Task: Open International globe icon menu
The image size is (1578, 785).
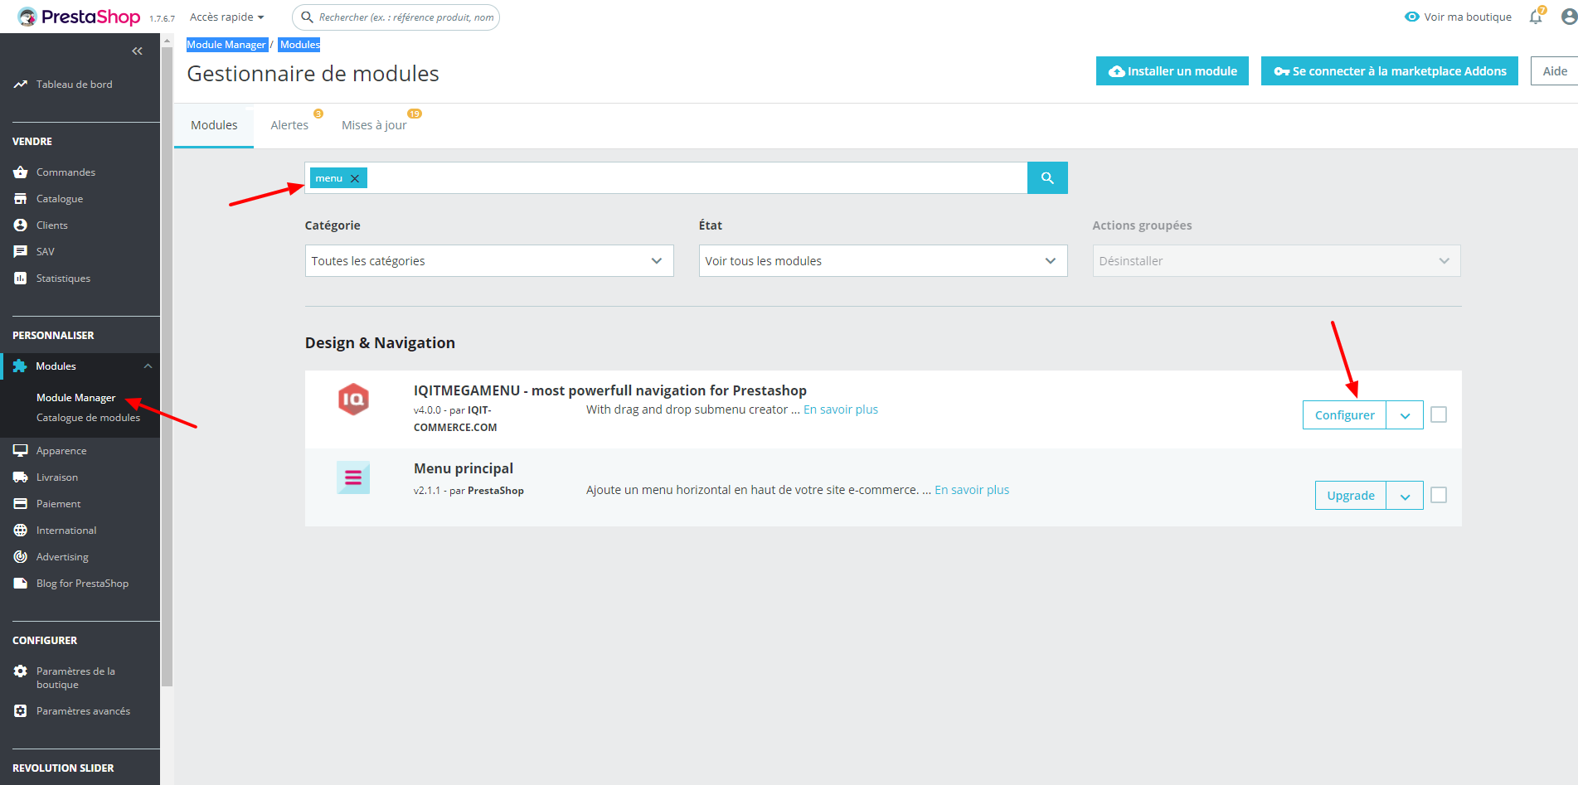Action: [x=21, y=531]
